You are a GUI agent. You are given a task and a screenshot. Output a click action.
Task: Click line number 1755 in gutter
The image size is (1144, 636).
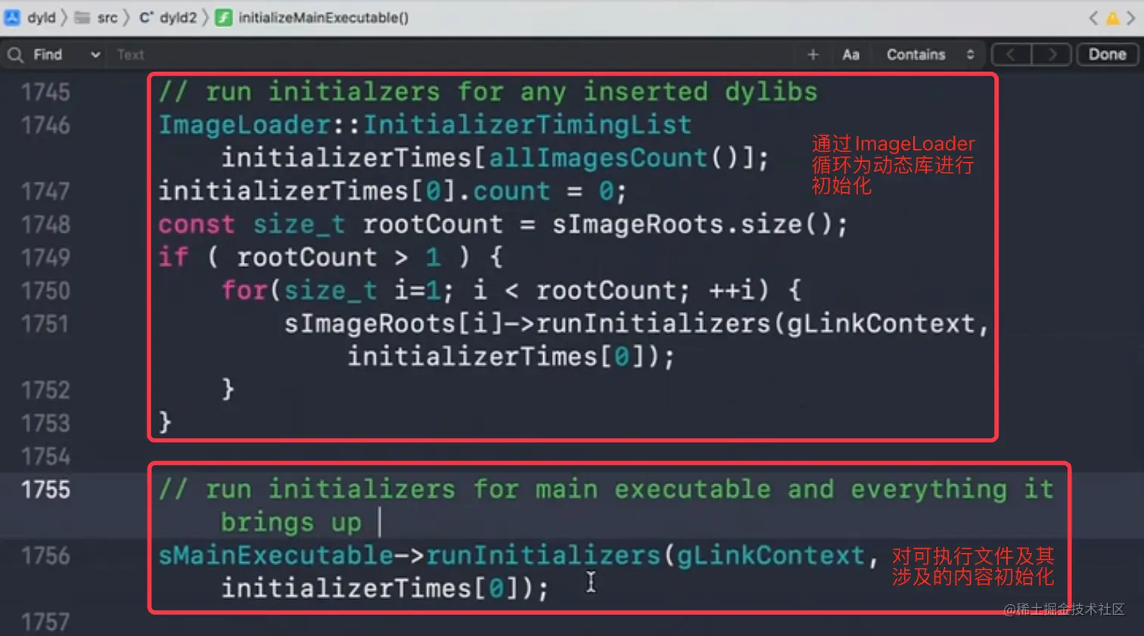click(45, 490)
